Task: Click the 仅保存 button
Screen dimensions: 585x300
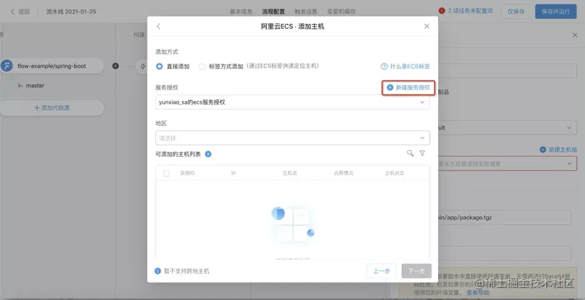Action: [x=516, y=12]
